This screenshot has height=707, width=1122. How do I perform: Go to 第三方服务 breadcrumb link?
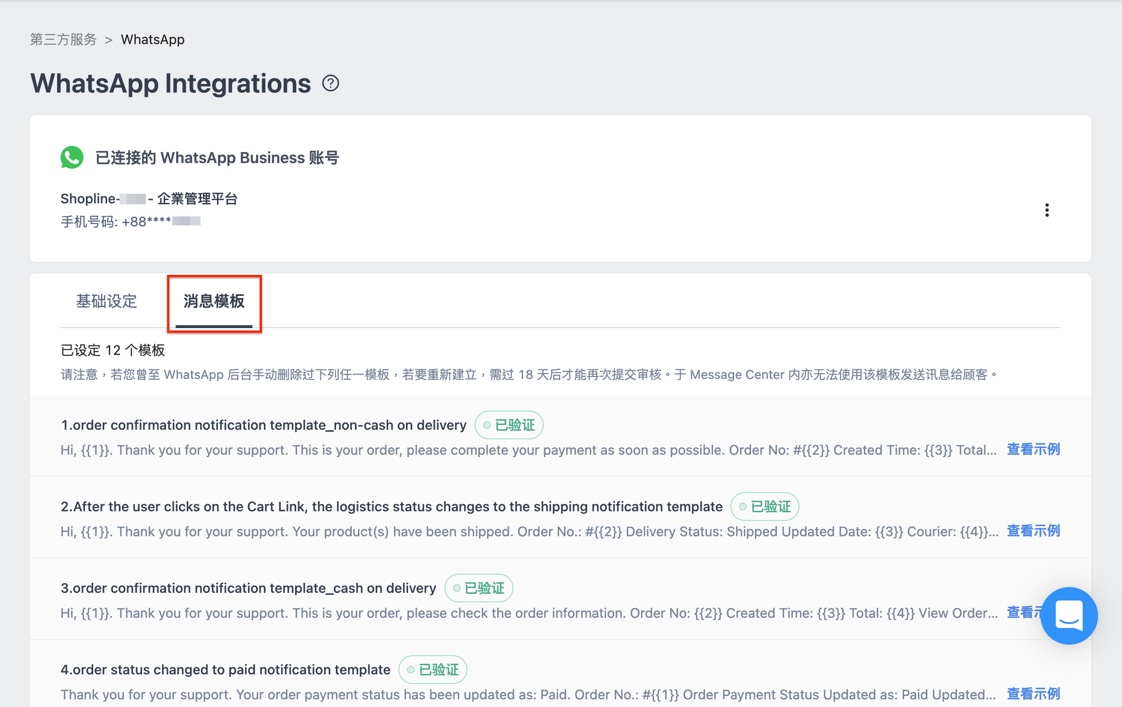[63, 39]
